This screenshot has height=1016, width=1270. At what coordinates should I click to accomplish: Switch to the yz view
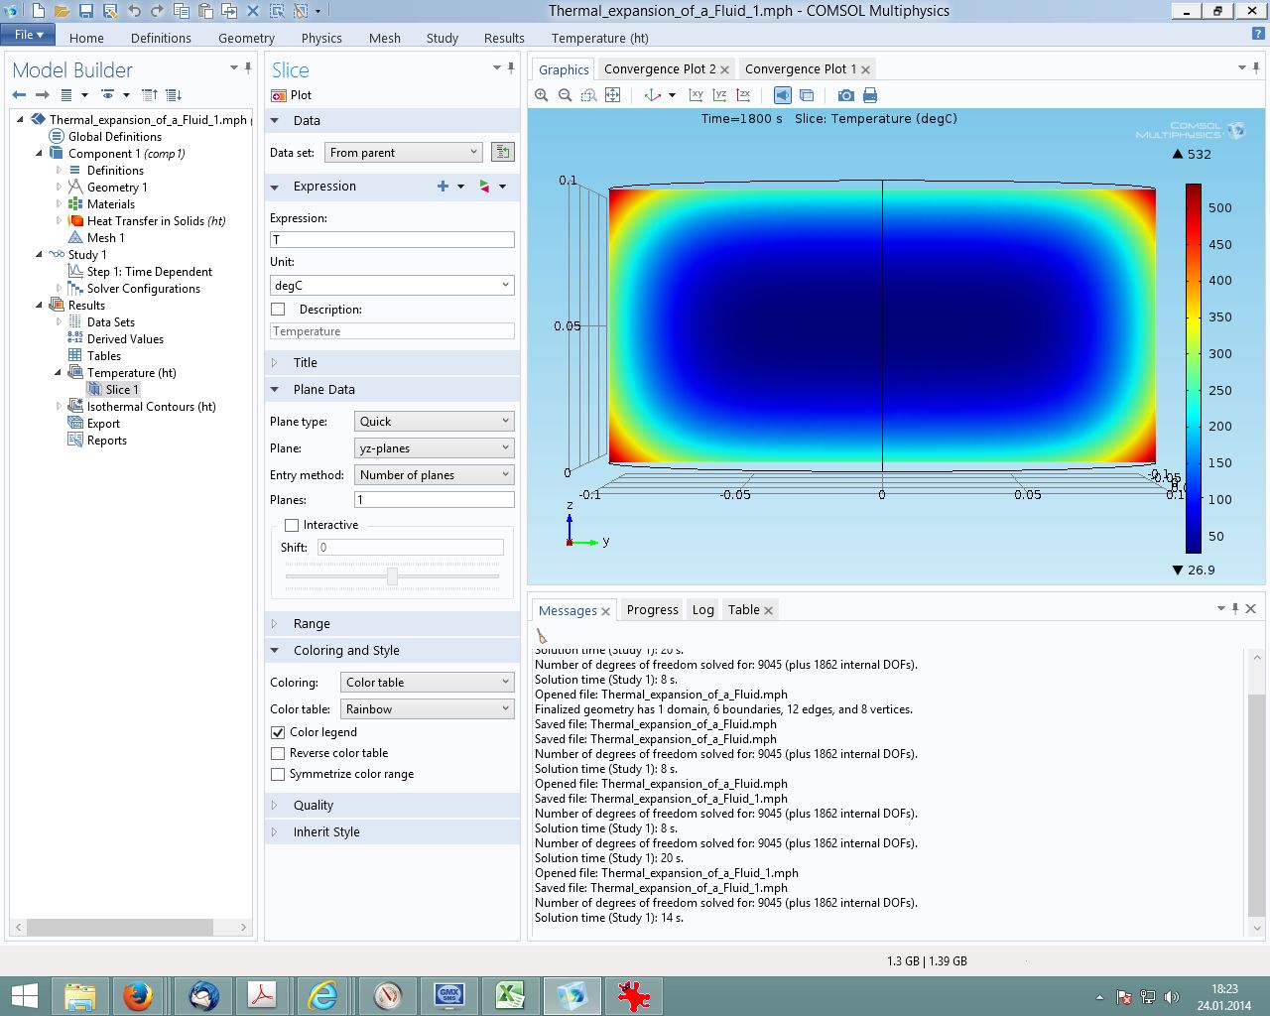tap(719, 95)
